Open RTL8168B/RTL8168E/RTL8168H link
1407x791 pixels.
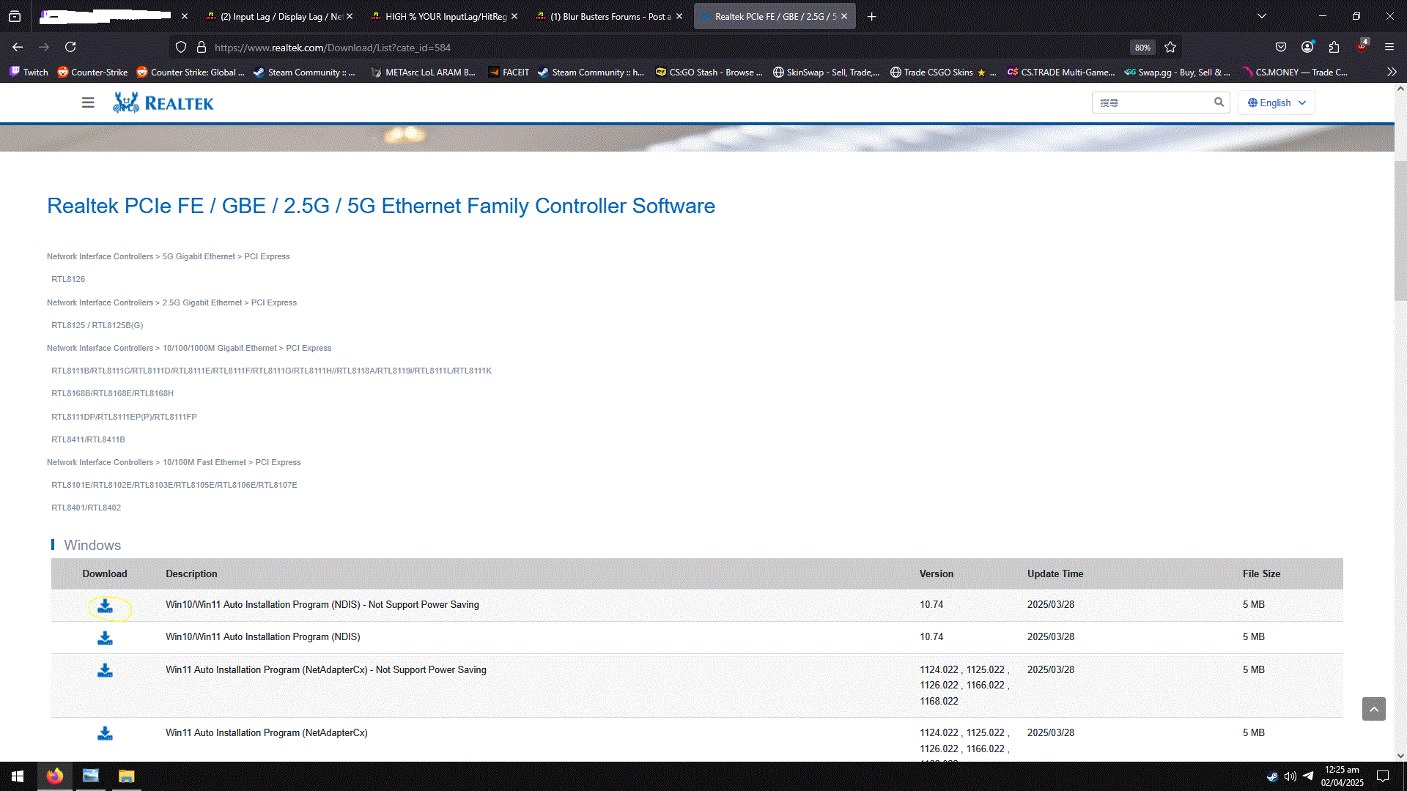click(x=112, y=393)
